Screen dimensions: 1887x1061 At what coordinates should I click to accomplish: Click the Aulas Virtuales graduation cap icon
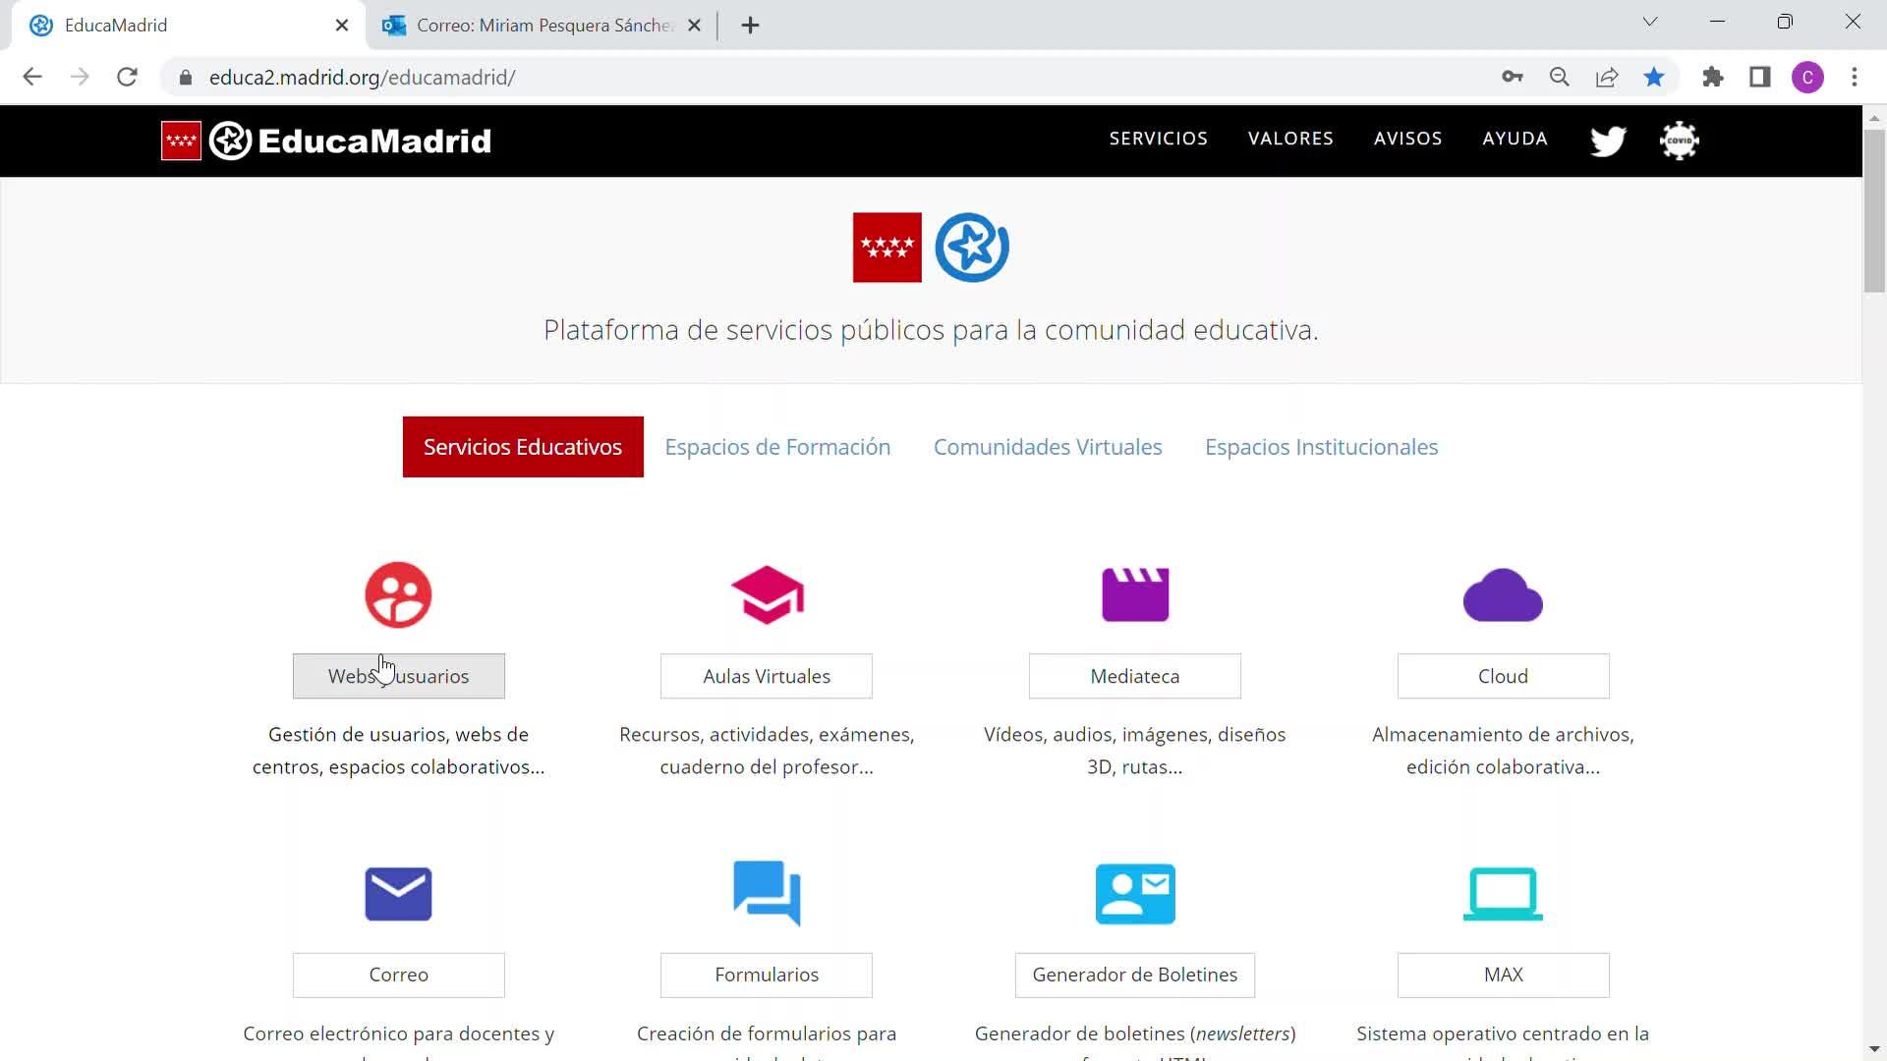tap(767, 595)
